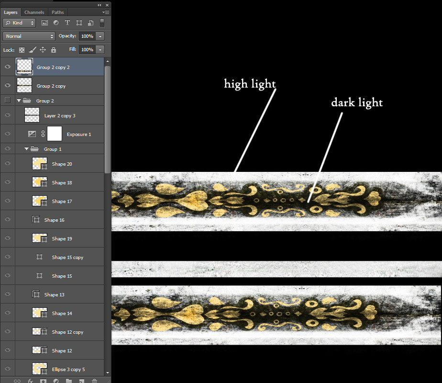Switch to the Channels tab

pyautogui.click(x=34, y=12)
